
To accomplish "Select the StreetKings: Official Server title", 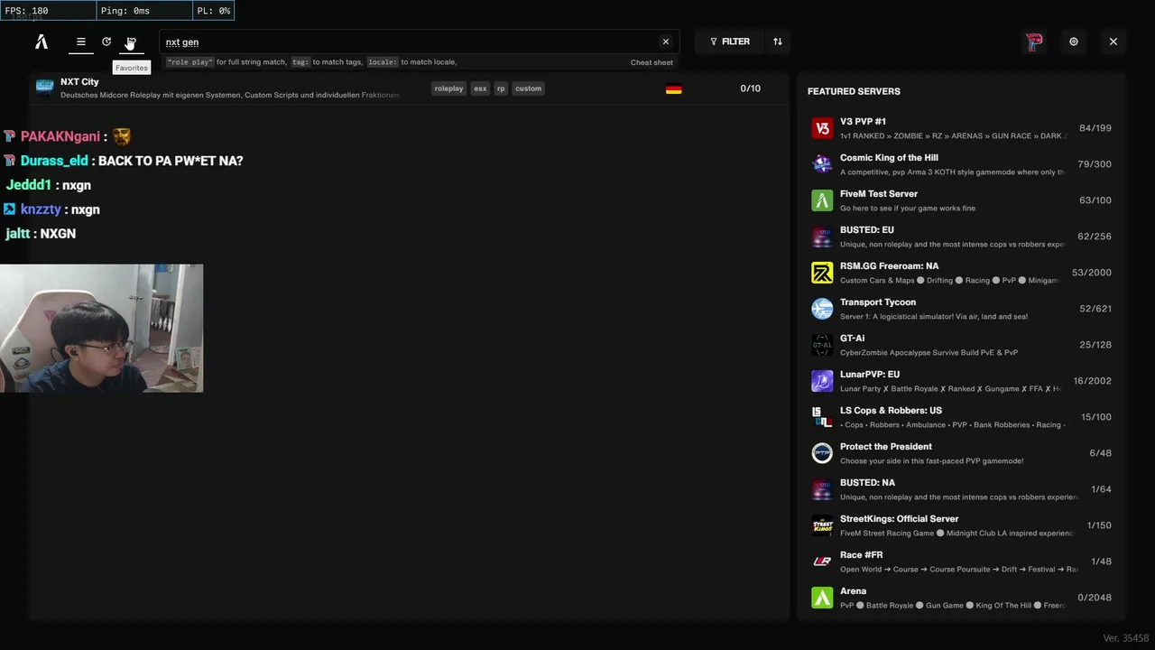I will pos(900,518).
